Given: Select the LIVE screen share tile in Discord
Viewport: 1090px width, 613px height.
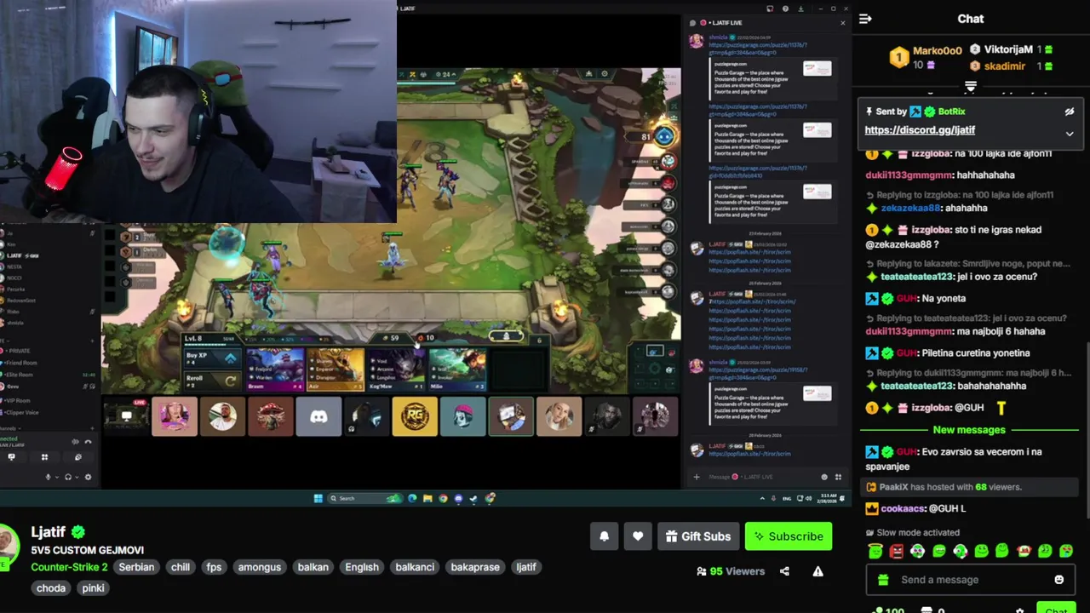Looking at the screenshot, I should (x=126, y=416).
